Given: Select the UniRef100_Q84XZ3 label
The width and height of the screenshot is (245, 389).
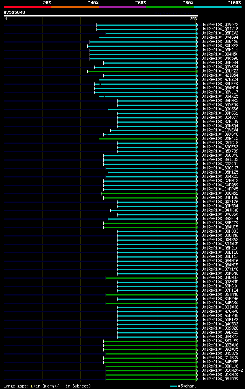Looking at the screenshot, I should [220, 177].
